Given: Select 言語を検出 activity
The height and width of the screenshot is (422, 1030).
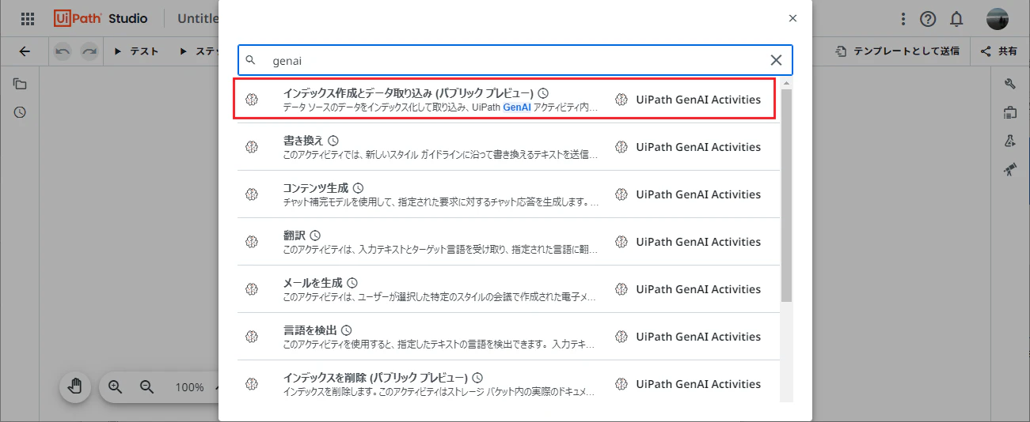Looking at the screenshot, I should (509, 337).
